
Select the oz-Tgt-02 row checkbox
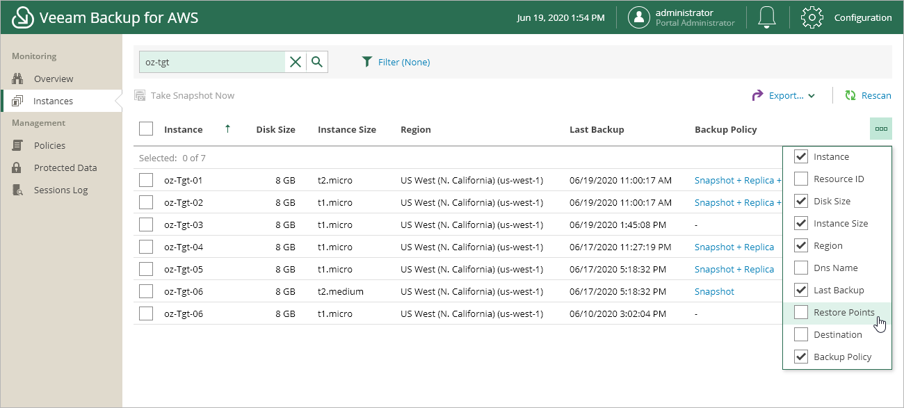[146, 202]
